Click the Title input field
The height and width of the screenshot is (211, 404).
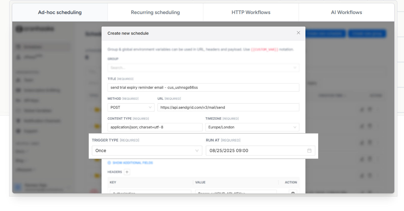click(203, 88)
